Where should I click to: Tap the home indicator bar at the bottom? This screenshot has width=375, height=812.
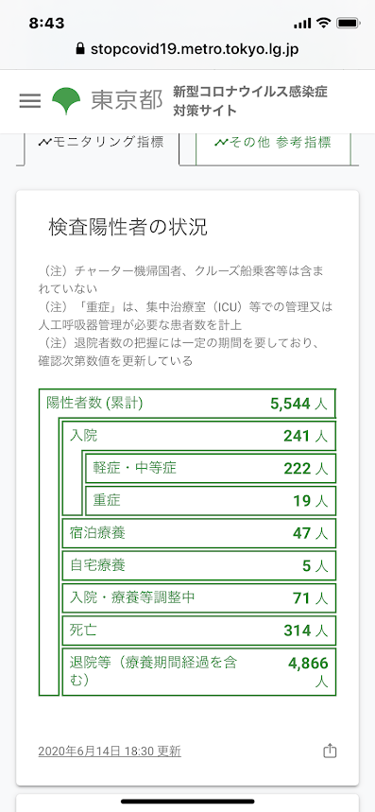click(x=188, y=801)
